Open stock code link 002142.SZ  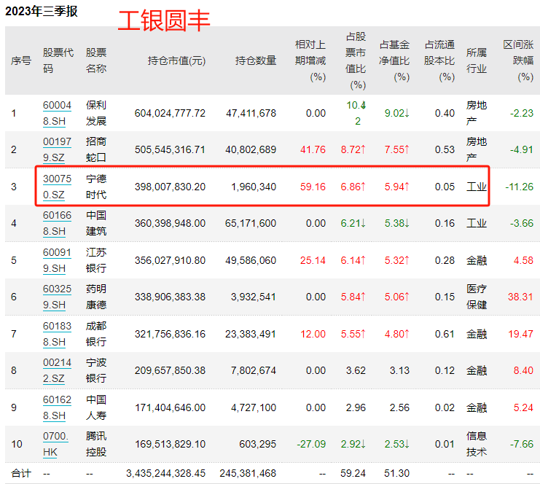(57, 371)
